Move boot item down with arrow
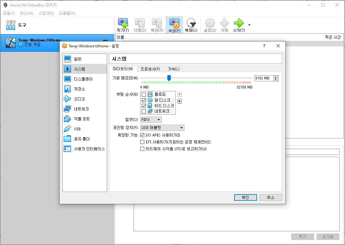This screenshot has width=345, height=245. click(x=179, y=101)
